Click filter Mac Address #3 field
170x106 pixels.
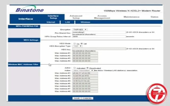point(85,78)
